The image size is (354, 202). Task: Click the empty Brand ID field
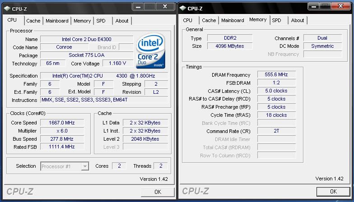pos(126,47)
